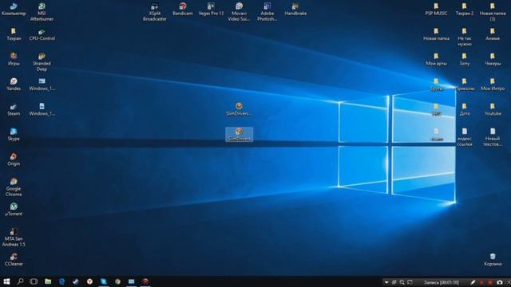
Task: Open File Explorer from taskbar
Action: [x=48, y=281]
